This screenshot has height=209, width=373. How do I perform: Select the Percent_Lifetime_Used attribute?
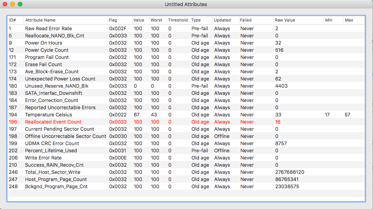point(186,151)
